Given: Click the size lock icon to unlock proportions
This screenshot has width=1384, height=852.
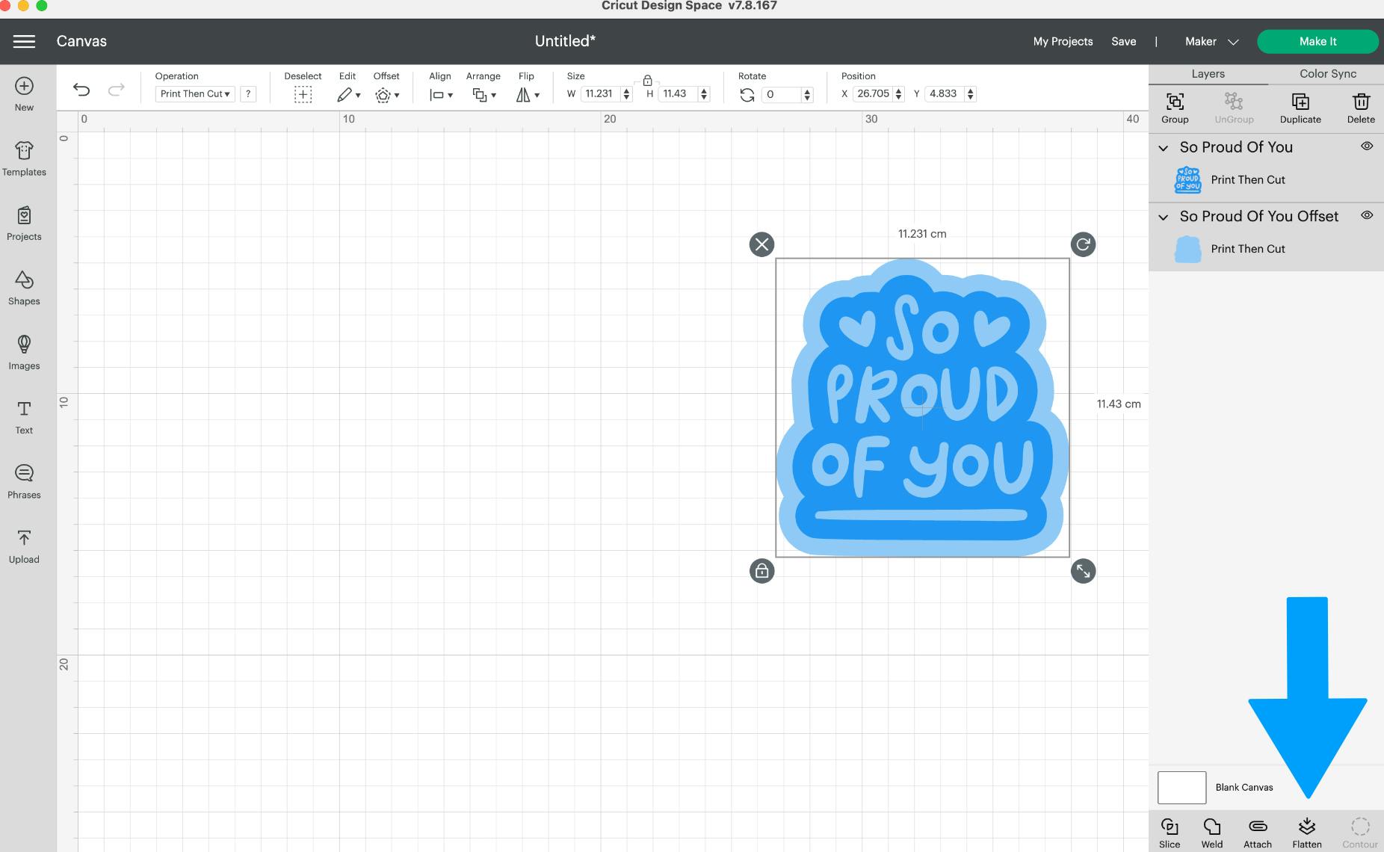Looking at the screenshot, I should (646, 80).
